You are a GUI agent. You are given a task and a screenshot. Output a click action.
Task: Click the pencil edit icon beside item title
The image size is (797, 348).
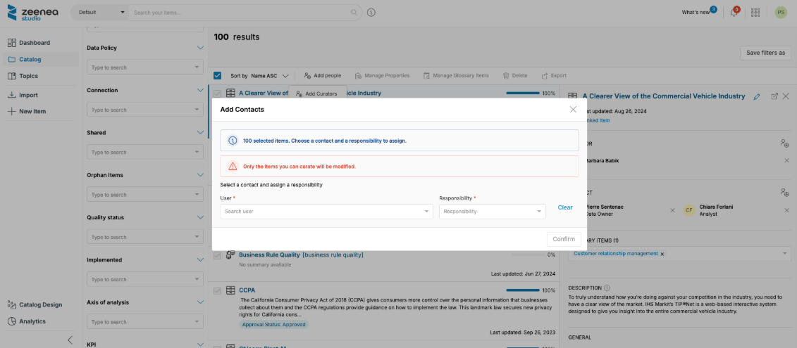(757, 96)
